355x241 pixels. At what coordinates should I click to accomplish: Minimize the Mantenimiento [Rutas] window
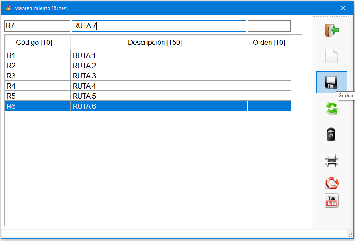click(x=303, y=8)
